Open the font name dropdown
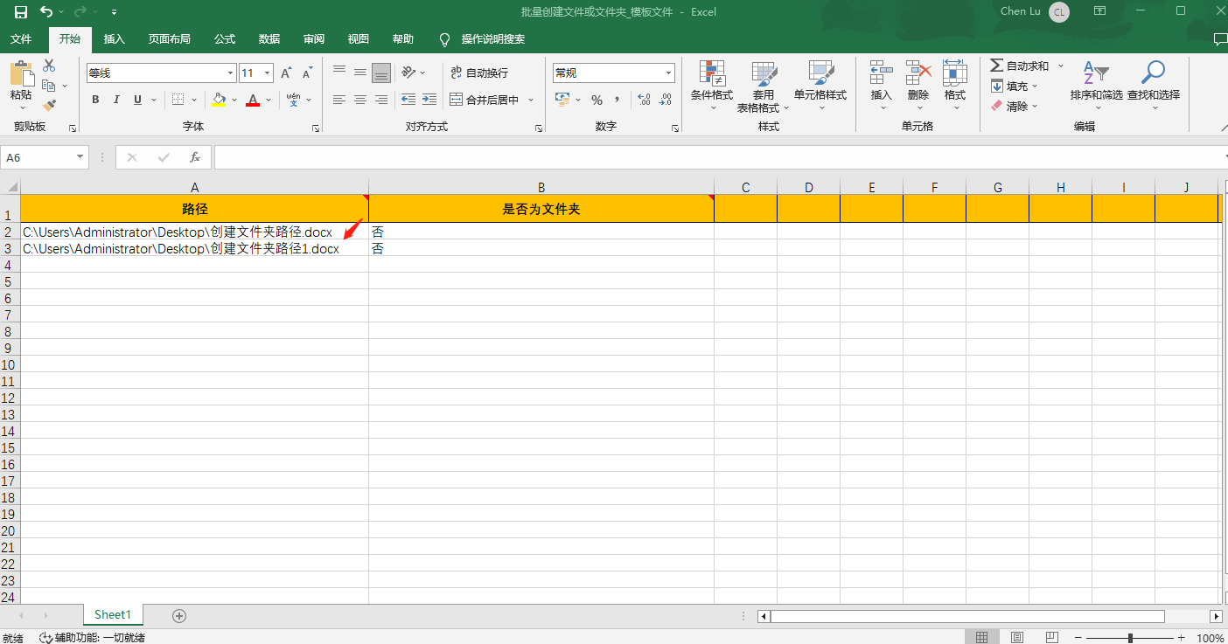 point(229,73)
